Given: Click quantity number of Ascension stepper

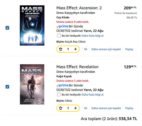Looking at the screenshot, I should click(68, 49).
